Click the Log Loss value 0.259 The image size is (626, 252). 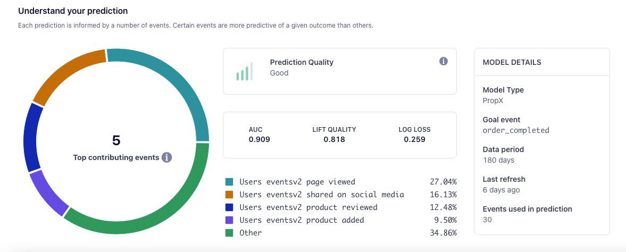click(414, 140)
